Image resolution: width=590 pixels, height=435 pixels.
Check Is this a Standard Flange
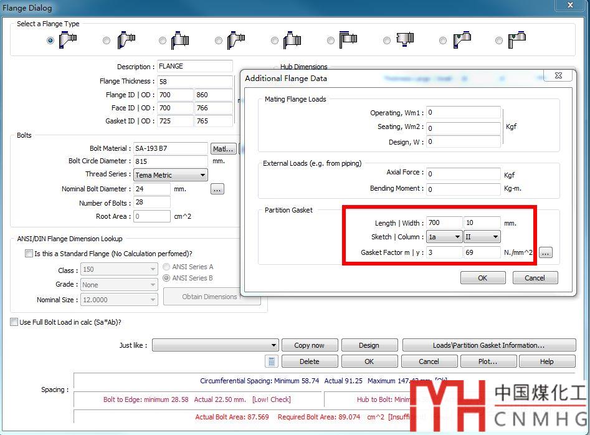tap(29, 254)
